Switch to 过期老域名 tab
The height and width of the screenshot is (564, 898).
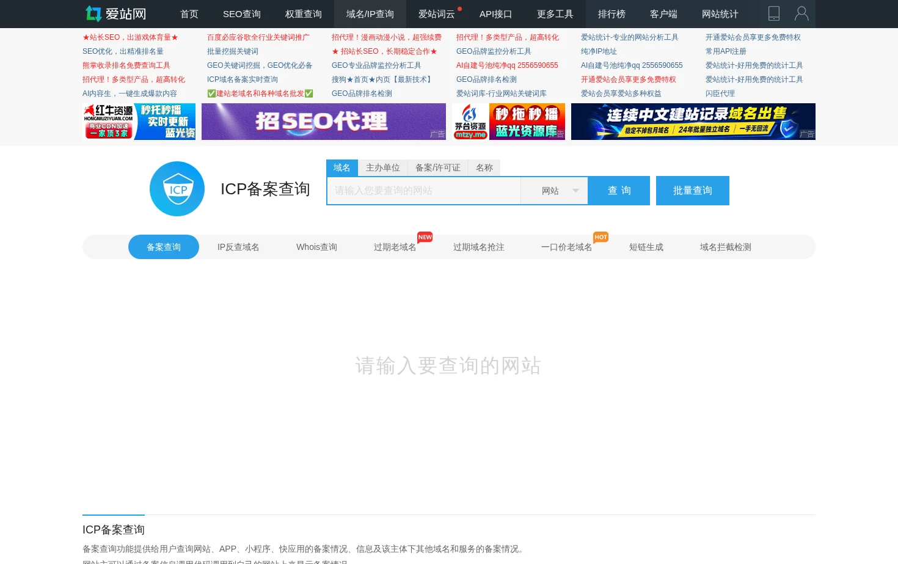tap(395, 247)
